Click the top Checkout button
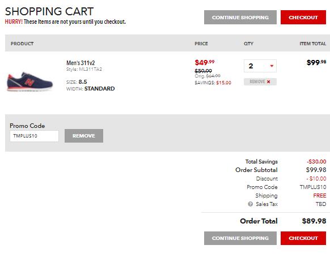Image resolution: width=330 pixels, height=262 pixels. coord(303,17)
